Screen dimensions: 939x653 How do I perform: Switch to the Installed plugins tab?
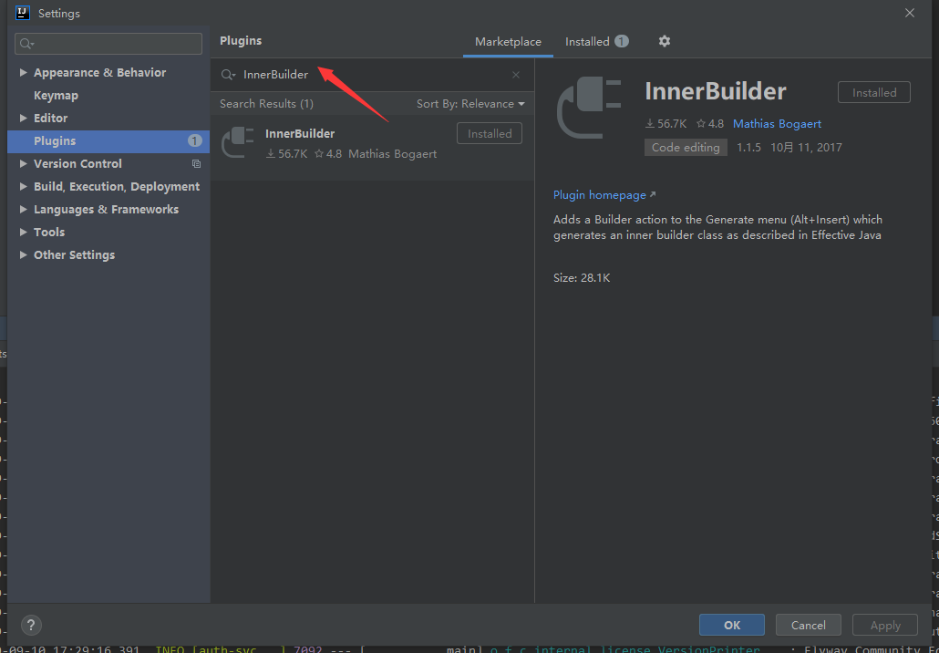[x=587, y=42]
